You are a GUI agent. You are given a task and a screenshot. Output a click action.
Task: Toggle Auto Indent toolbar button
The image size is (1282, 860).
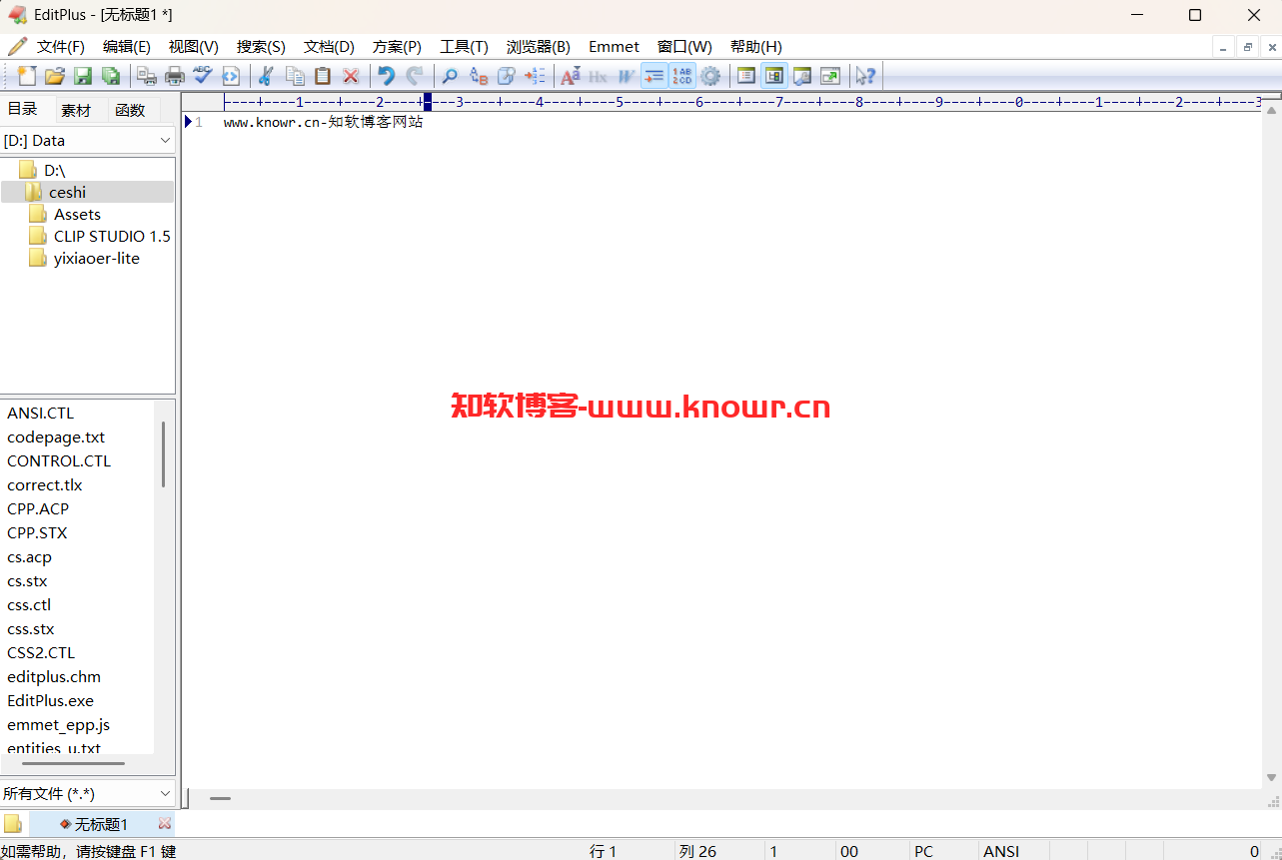pyautogui.click(x=654, y=76)
